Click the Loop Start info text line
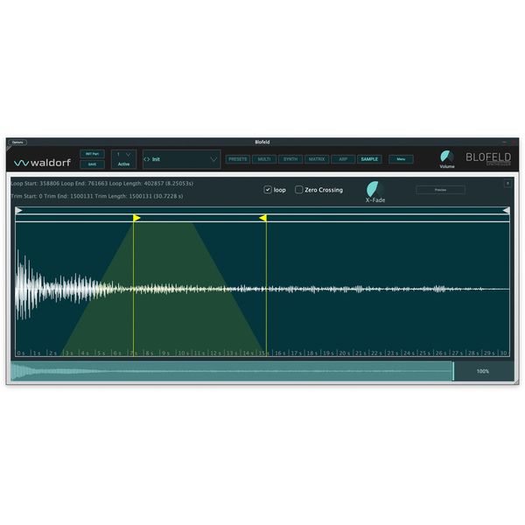This screenshot has height=525, width=525. tap(102, 184)
